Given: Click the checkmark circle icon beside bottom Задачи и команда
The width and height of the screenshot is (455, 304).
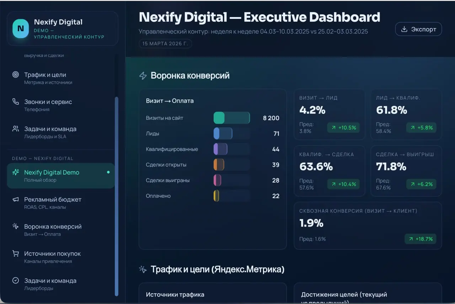Looking at the screenshot, I should (x=16, y=281).
